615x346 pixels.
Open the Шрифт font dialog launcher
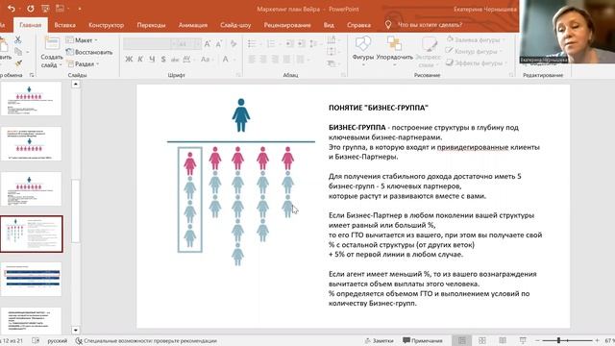click(x=238, y=75)
